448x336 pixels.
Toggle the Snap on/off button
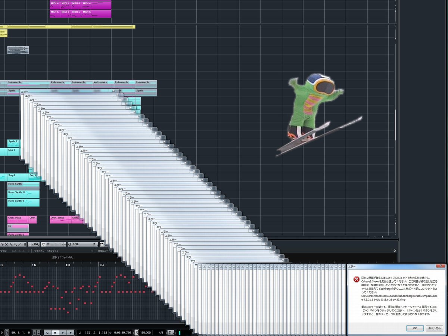(43, 244)
